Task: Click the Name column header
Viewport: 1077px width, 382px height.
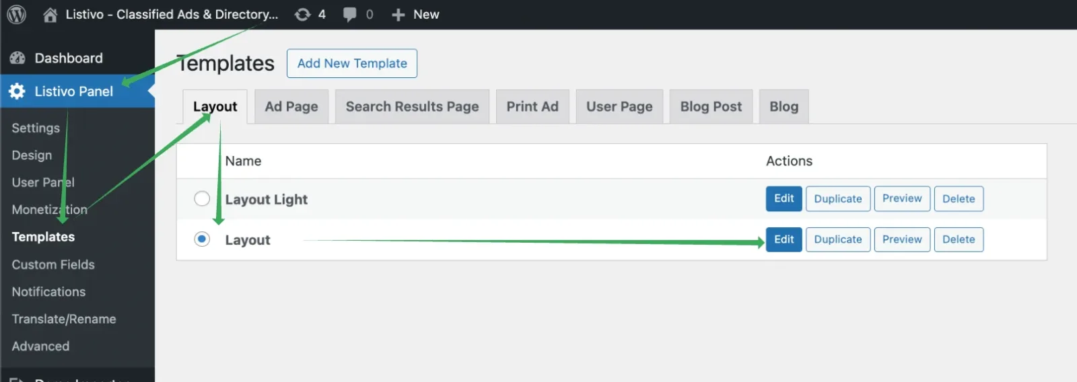Action: (243, 161)
